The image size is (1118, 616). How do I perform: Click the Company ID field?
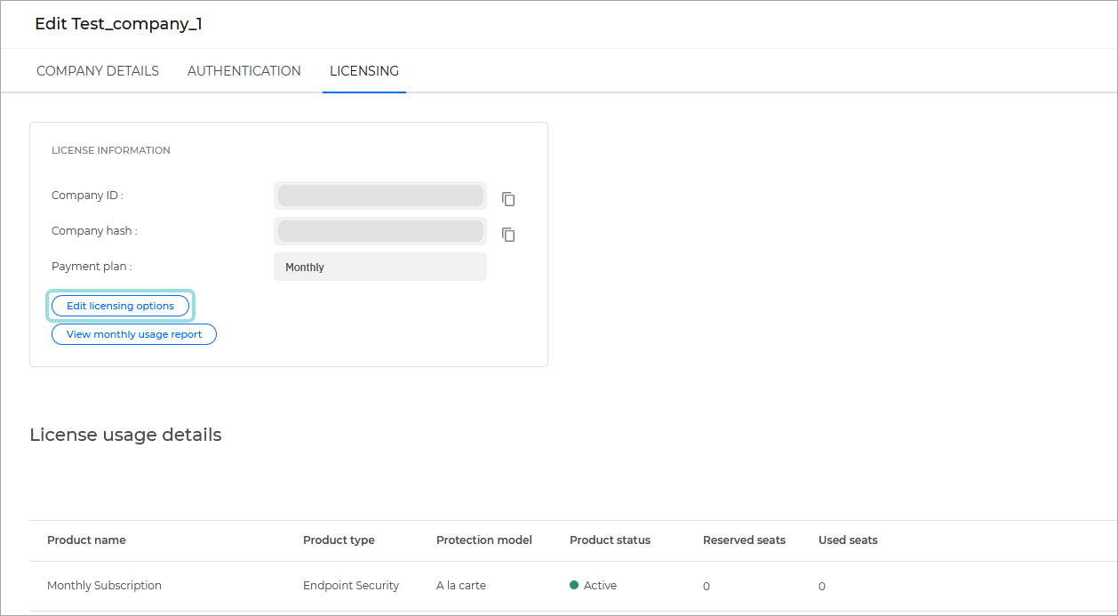click(x=379, y=195)
